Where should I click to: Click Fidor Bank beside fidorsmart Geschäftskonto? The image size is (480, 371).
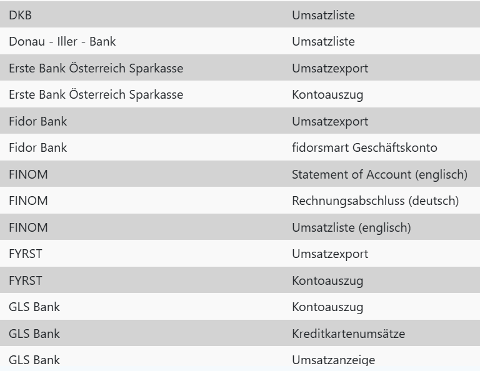pyautogui.click(x=37, y=148)
